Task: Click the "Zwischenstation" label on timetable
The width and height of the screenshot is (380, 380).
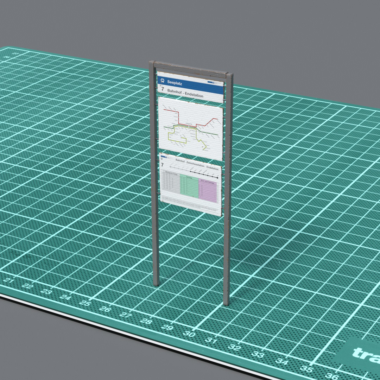Action: [x=195, y=164]
